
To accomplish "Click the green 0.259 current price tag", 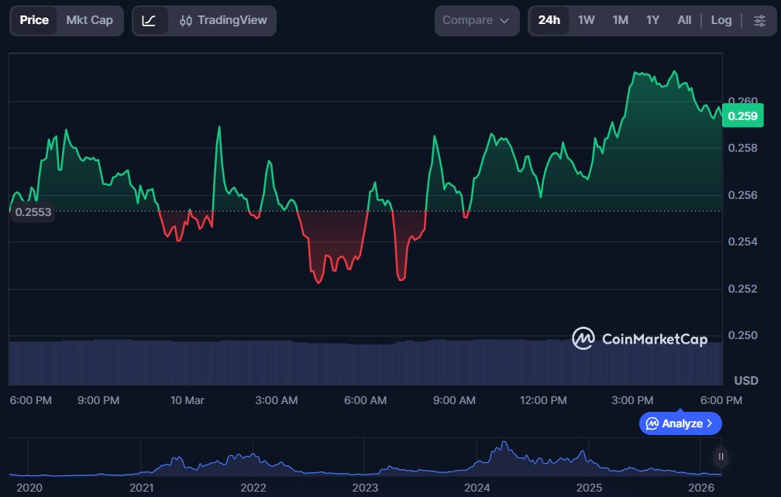I will click(x=745, y=117).
